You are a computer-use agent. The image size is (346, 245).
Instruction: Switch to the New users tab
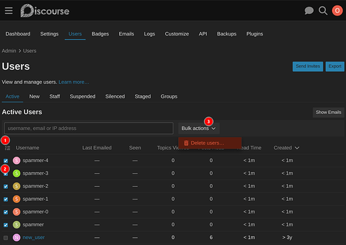point(34,96)
